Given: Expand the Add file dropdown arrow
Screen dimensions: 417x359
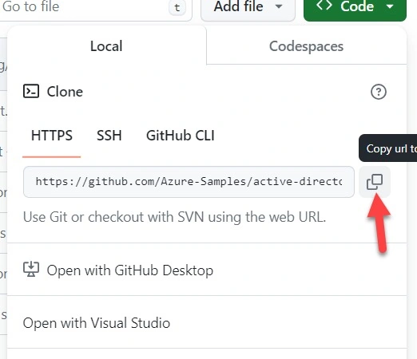Looking at the screenshot, I should click(279, 6).
